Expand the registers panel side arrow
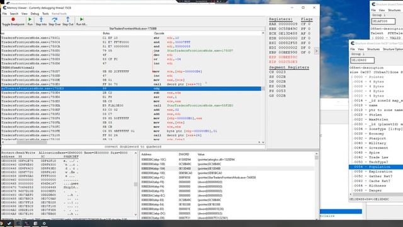Screen dimensions: 403x227 point(316,50)
